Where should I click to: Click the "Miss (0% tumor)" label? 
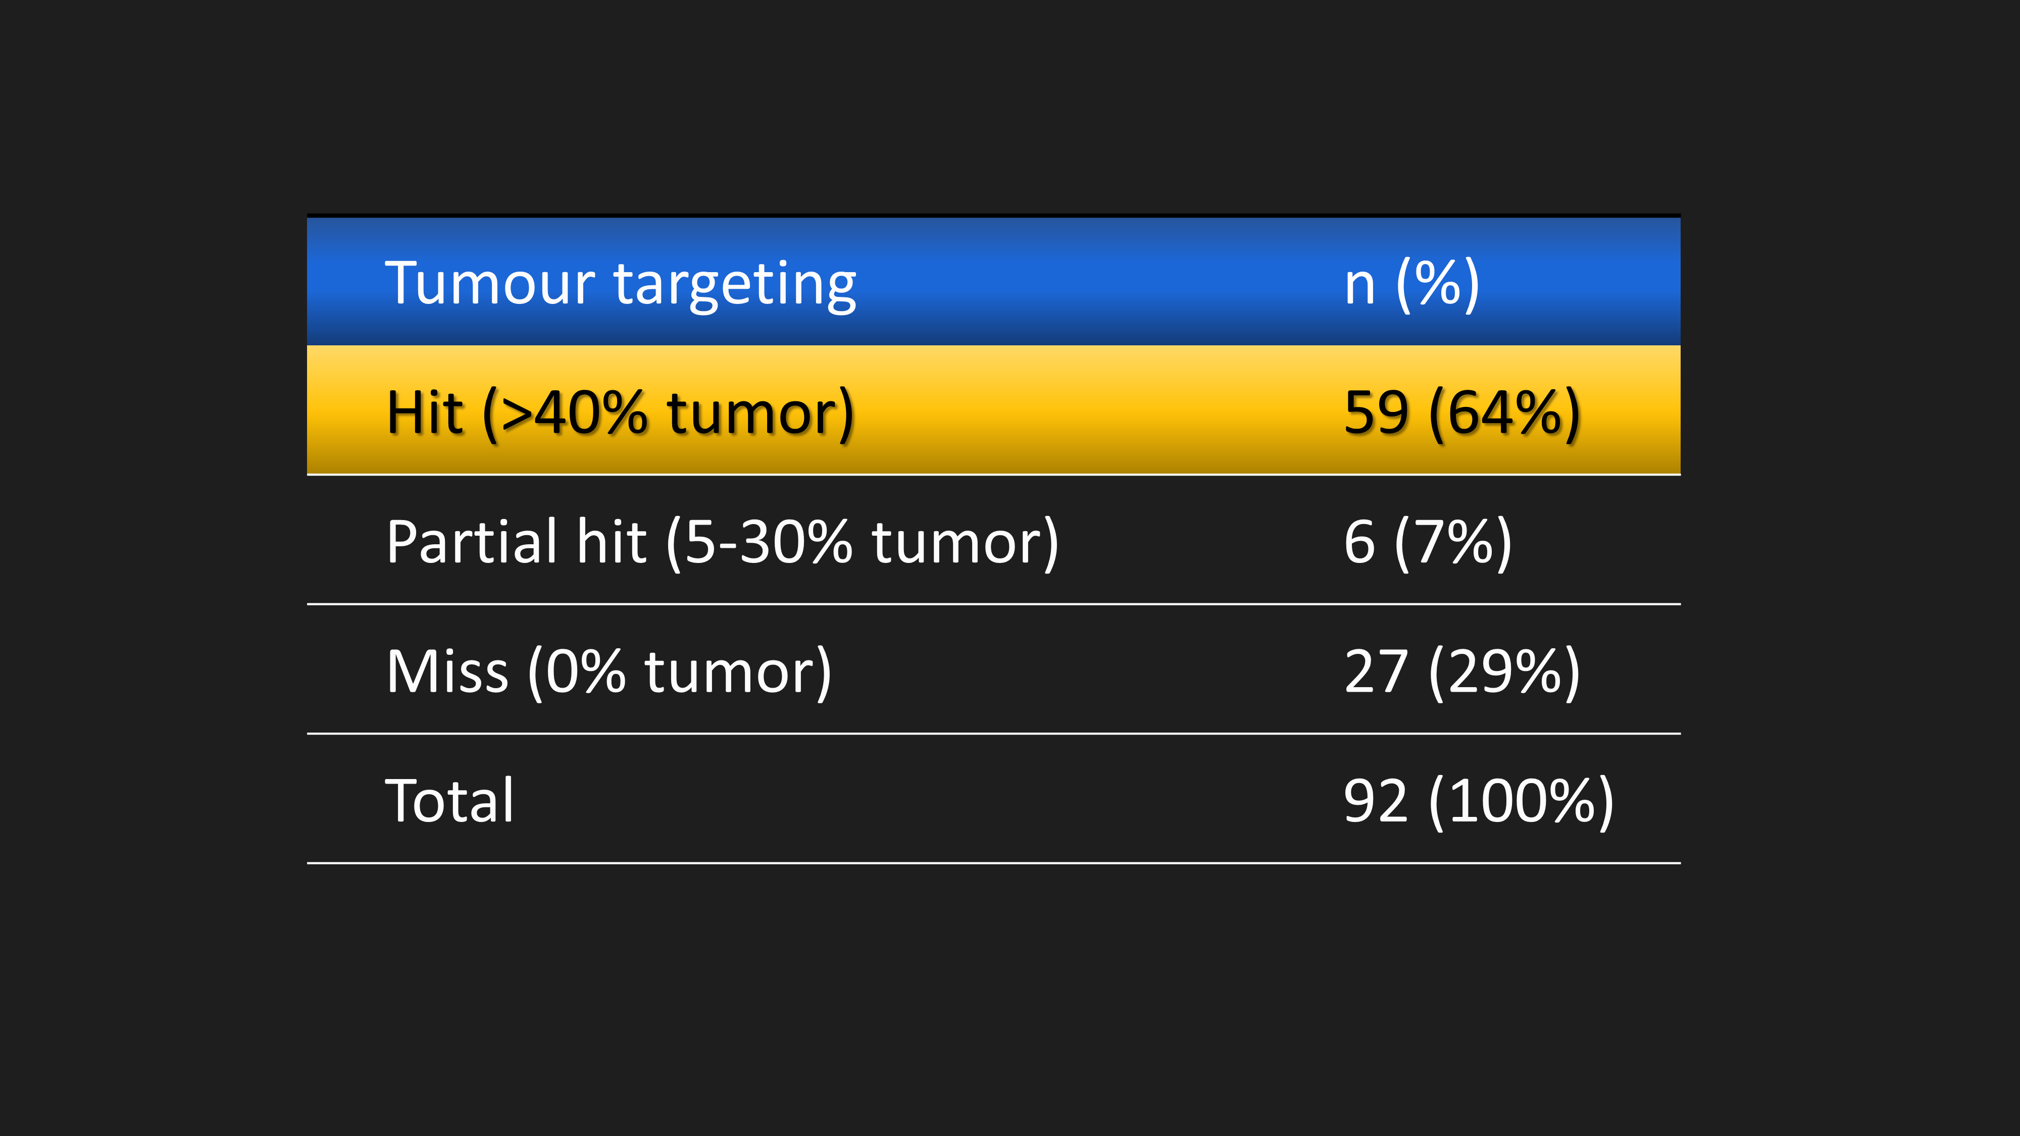[x=609, y=672]
